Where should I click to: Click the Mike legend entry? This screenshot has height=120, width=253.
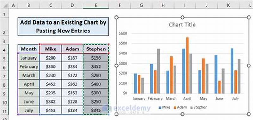coord(164,107)
